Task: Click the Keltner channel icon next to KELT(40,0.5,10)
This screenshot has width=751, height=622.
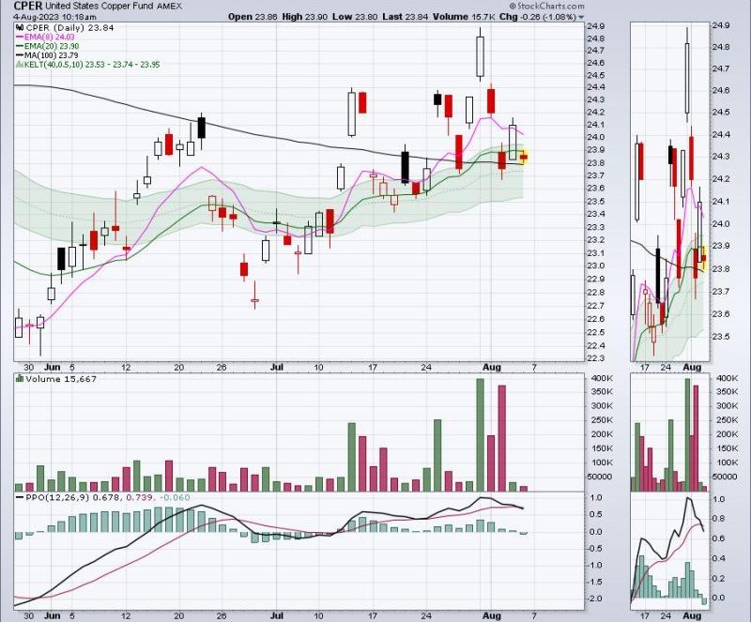Action: click(x=20, y=64)
